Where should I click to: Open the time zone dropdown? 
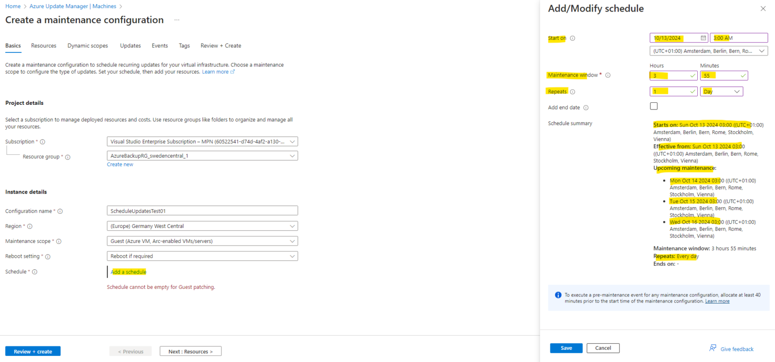(x=709, y=51)
